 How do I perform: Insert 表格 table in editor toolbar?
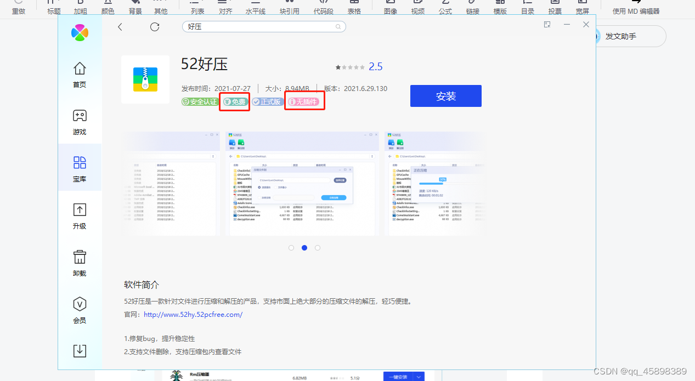coord(354,8)
